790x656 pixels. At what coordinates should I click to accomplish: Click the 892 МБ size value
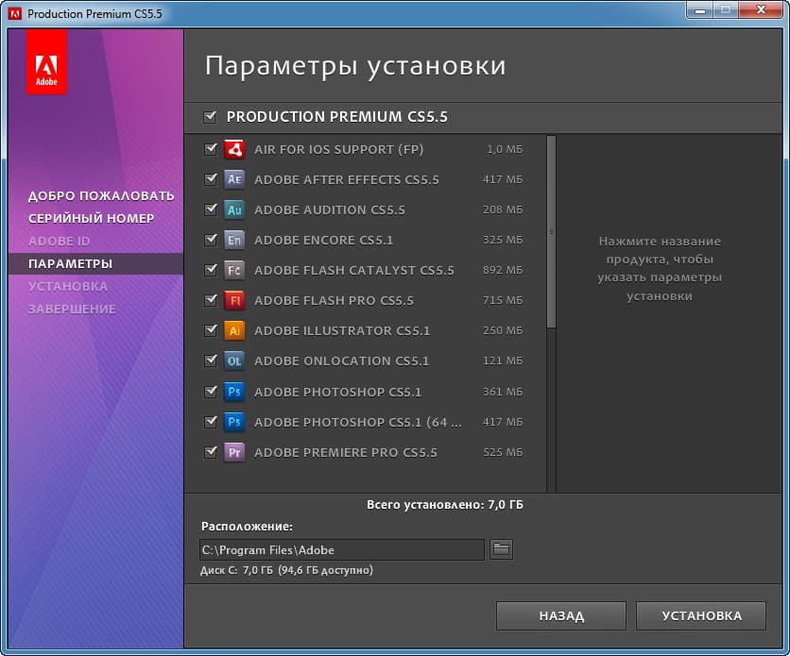503,270
